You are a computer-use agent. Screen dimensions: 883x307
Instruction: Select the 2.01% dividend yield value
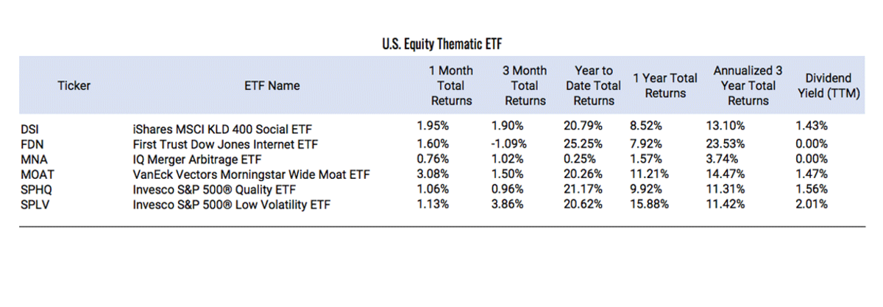pos(812,203)
